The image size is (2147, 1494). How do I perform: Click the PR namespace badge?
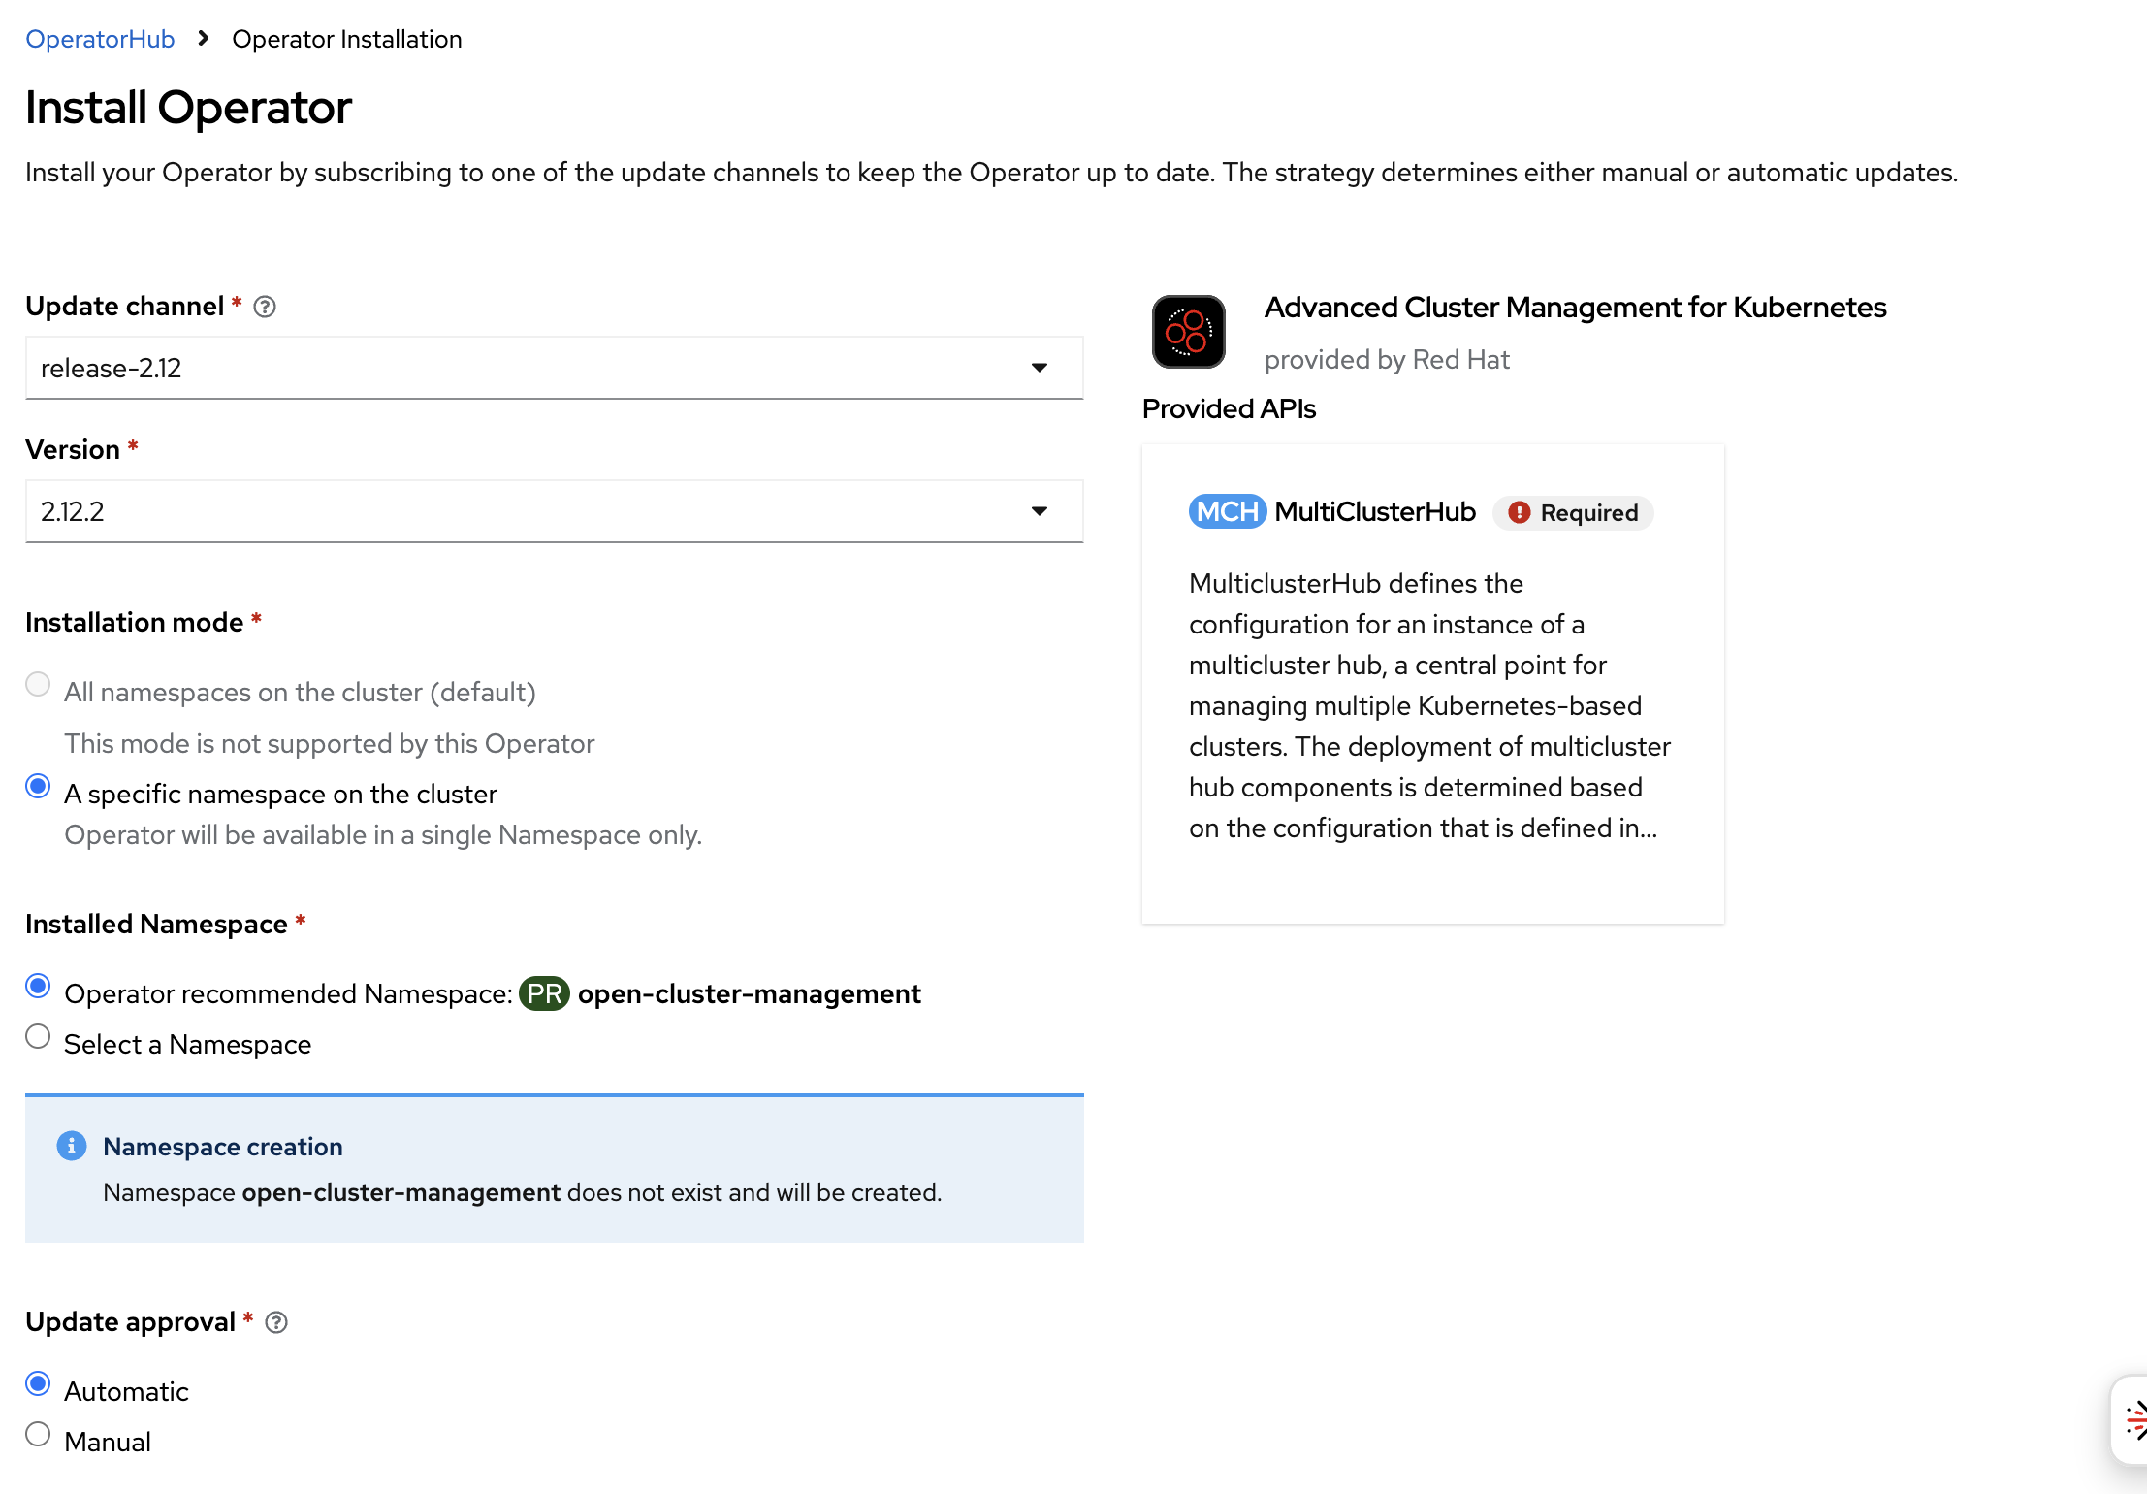544,993
